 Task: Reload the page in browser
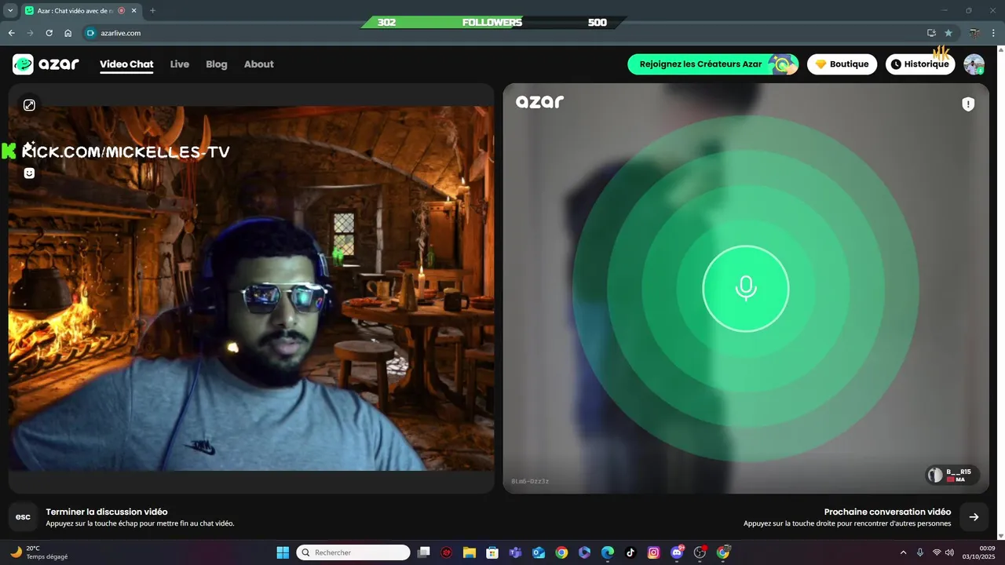coord(49,33)
